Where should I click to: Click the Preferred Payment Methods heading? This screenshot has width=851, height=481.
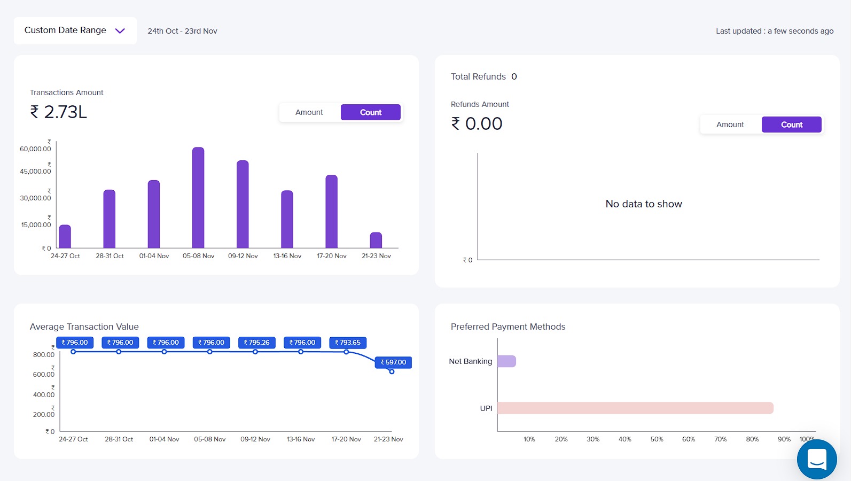click(508, 327)
